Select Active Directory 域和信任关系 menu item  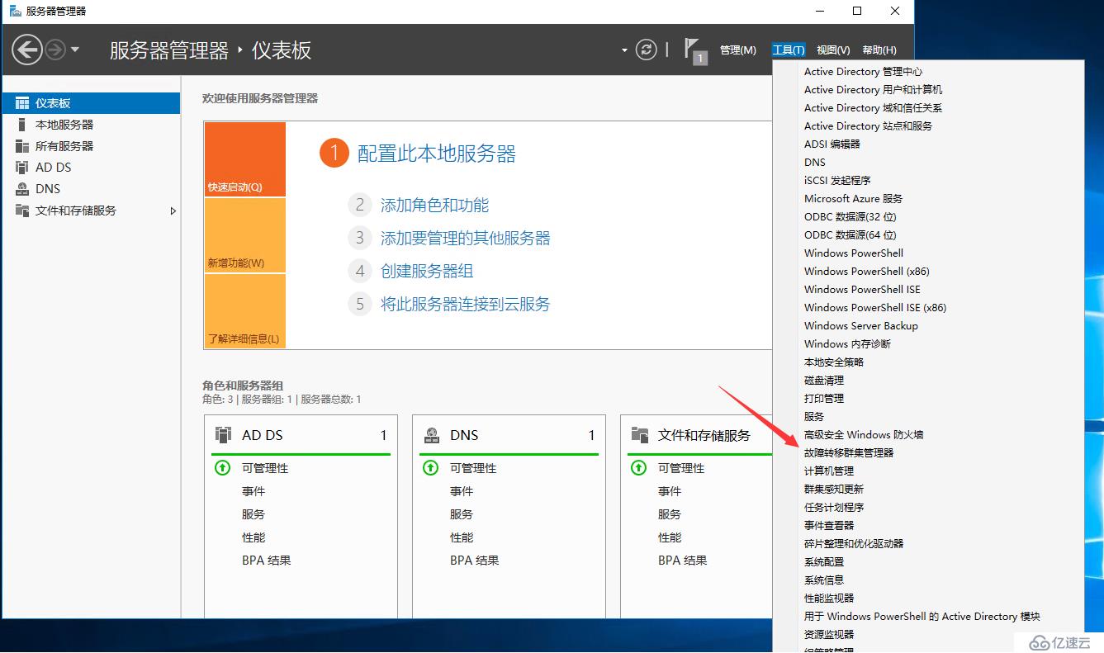pyautogui.click(x=874, y=108)
